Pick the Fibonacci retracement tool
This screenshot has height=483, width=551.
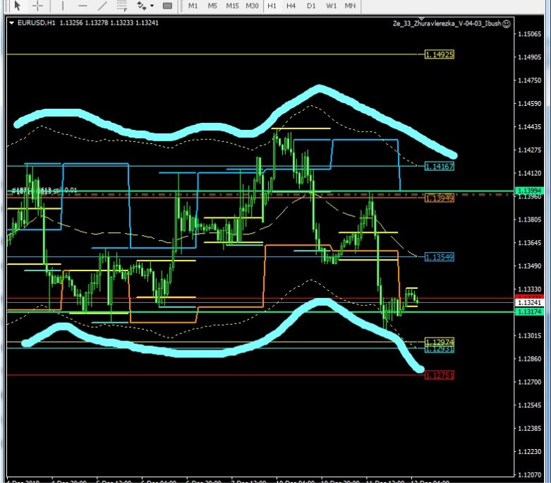pos(122,6)
